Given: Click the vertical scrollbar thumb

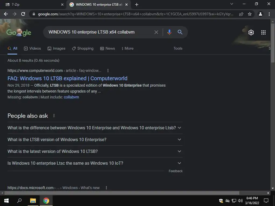Looking at the screenshot, I should pyautogui.click(x=273, y=43).
